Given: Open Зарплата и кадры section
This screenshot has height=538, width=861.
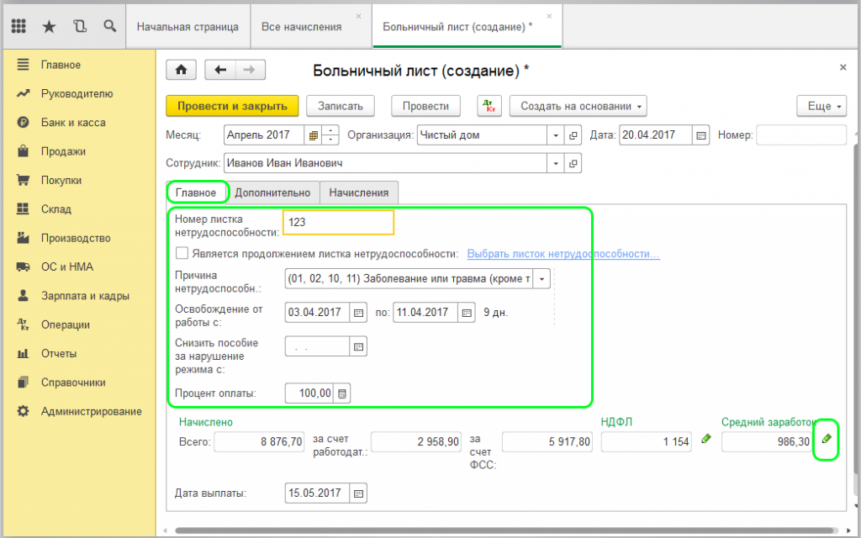Looking at the screenshot, I should click(85, 296).
